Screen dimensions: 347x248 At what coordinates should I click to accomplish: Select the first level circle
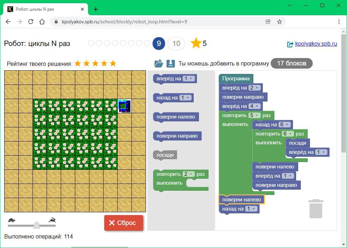(x=91, y=43)
